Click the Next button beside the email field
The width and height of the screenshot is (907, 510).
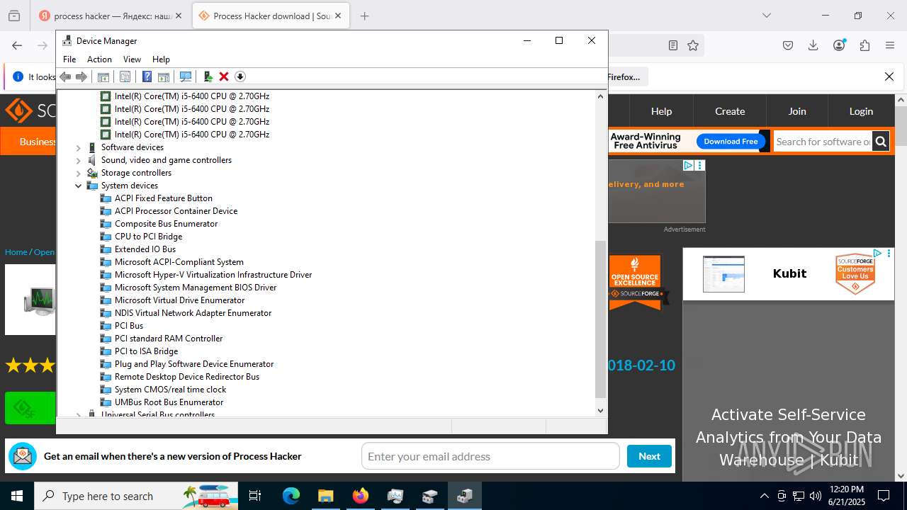click(x=649, y=456)
